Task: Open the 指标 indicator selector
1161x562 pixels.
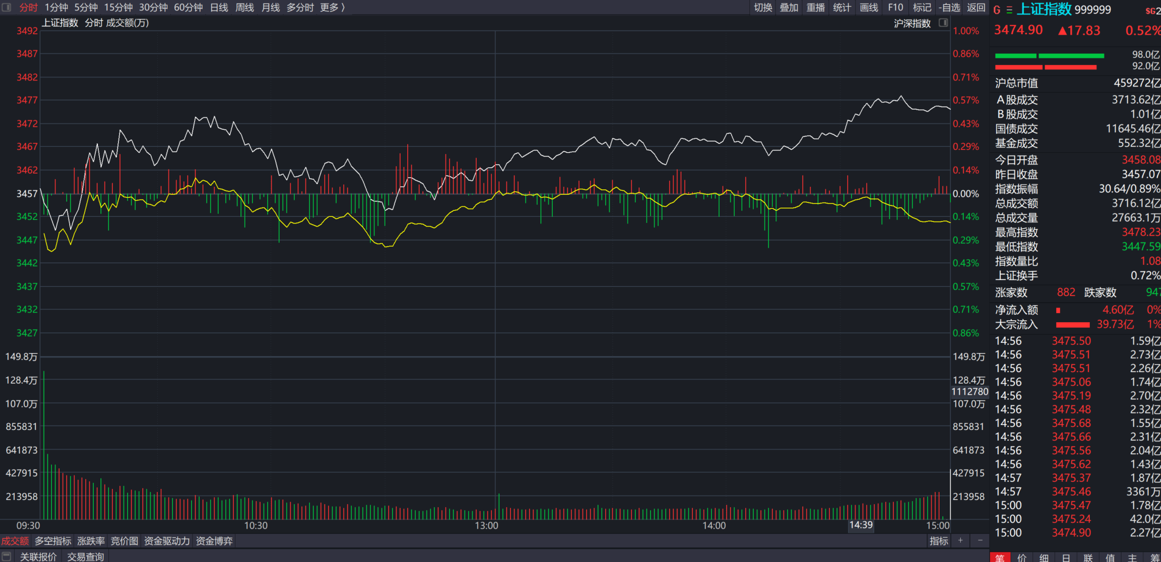Action: coord(939,541)
